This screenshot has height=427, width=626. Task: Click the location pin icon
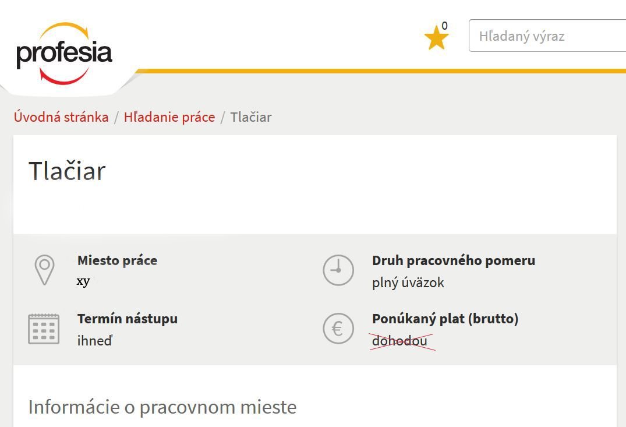pyautogui.click(x=44, y=270)
